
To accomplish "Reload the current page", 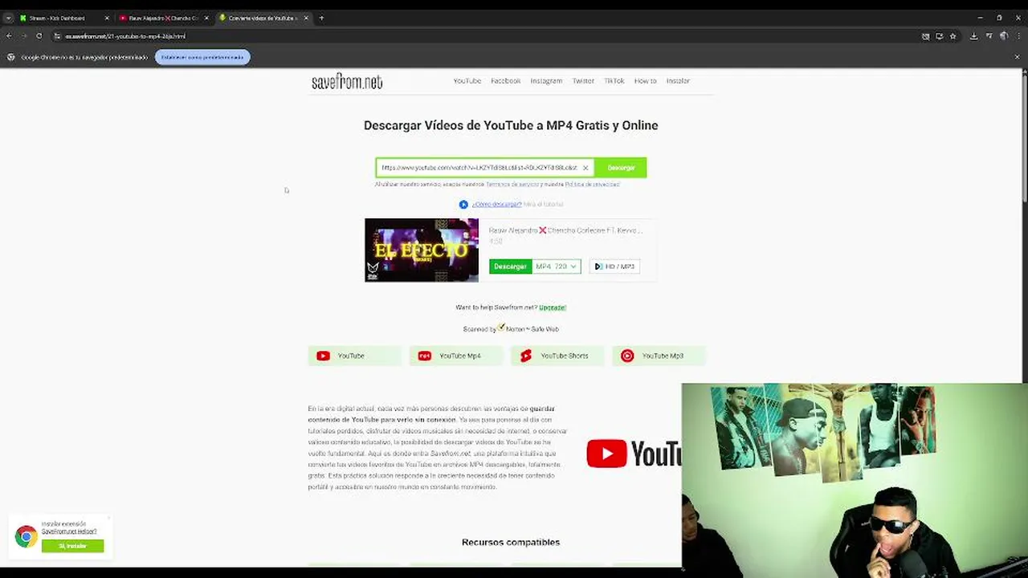I will (x=39, y=36).
